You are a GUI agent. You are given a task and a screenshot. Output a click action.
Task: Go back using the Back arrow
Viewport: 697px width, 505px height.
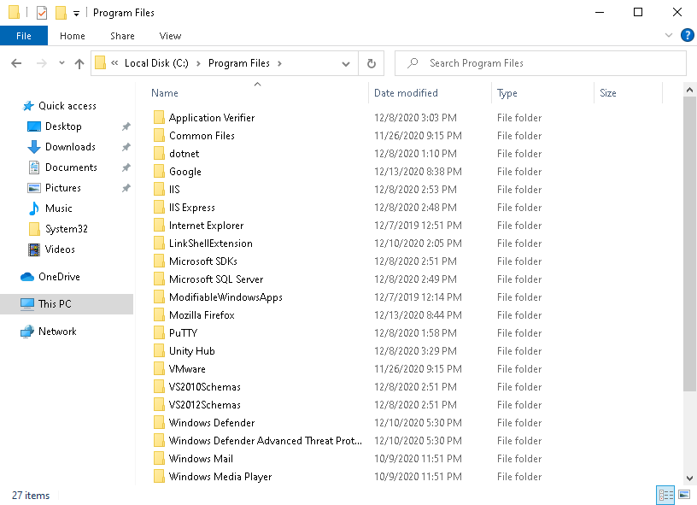(16, 63)
